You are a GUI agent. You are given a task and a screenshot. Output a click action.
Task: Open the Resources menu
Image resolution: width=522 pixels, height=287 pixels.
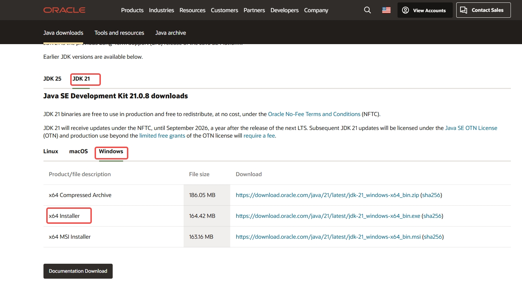pos(192,10)
